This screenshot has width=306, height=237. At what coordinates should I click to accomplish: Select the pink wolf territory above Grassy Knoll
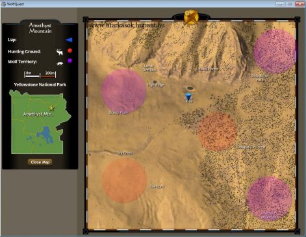[x=124, y=91]
